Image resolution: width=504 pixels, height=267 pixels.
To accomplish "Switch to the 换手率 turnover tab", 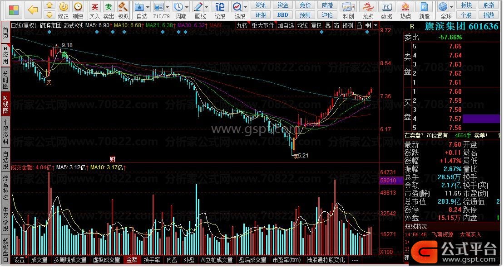I will point(152,260).
